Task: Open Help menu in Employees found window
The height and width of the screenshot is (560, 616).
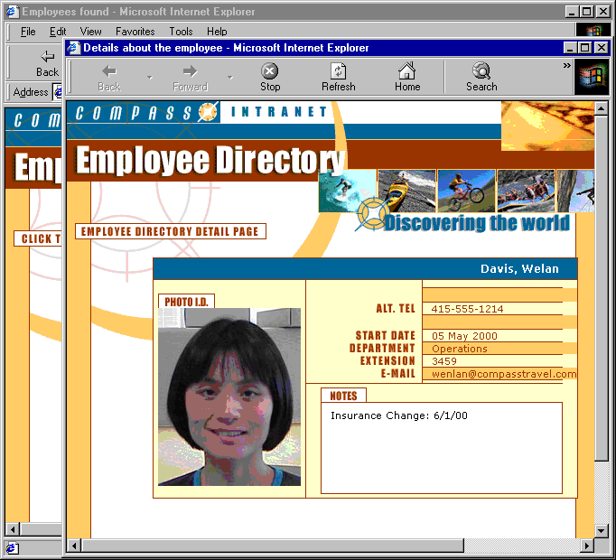Action: [x=217, y=31]
